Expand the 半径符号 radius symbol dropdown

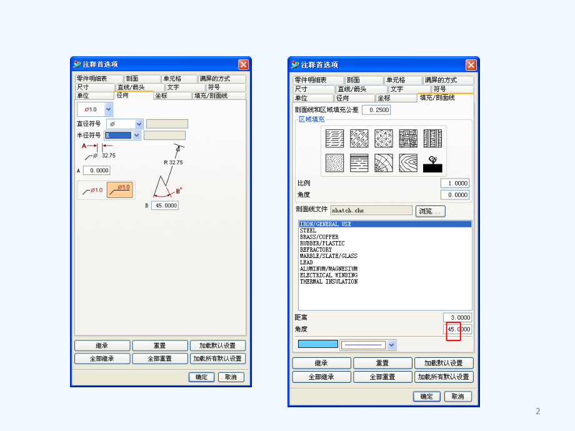(x=137, y=135)
